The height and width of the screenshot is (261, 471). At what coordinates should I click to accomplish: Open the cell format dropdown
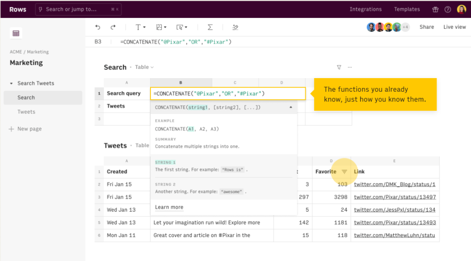tap(161, 27)
